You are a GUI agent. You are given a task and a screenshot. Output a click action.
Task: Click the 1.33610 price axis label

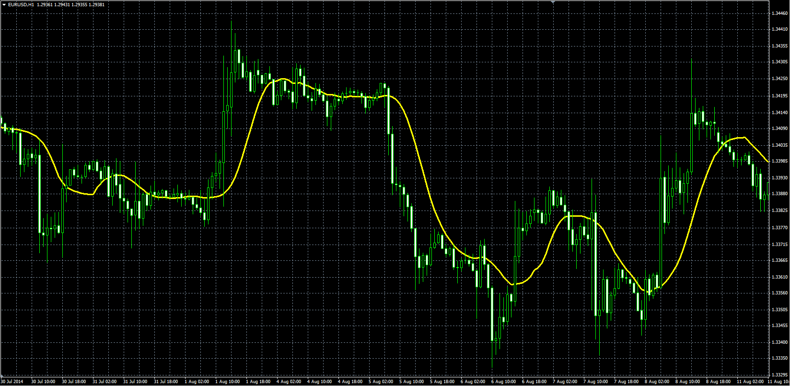pos(780,277)
